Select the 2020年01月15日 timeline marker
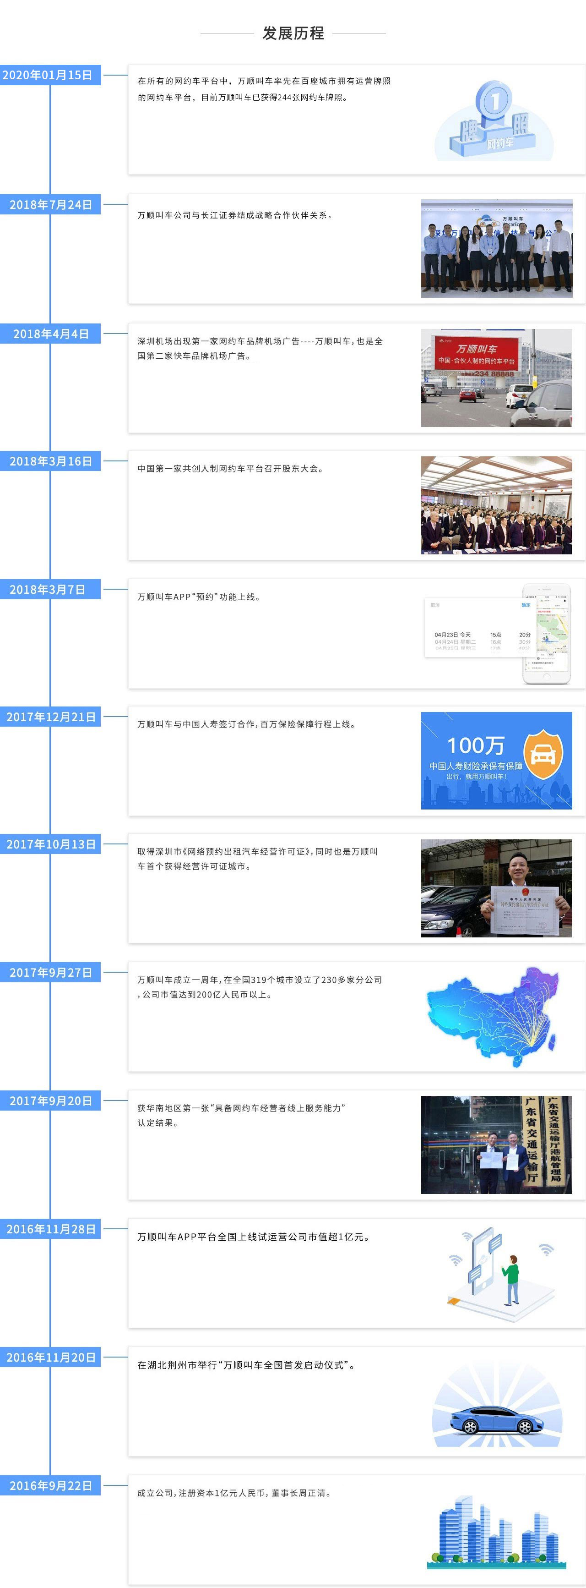Screen dimensions: 586x1588 tap(48, 75)
